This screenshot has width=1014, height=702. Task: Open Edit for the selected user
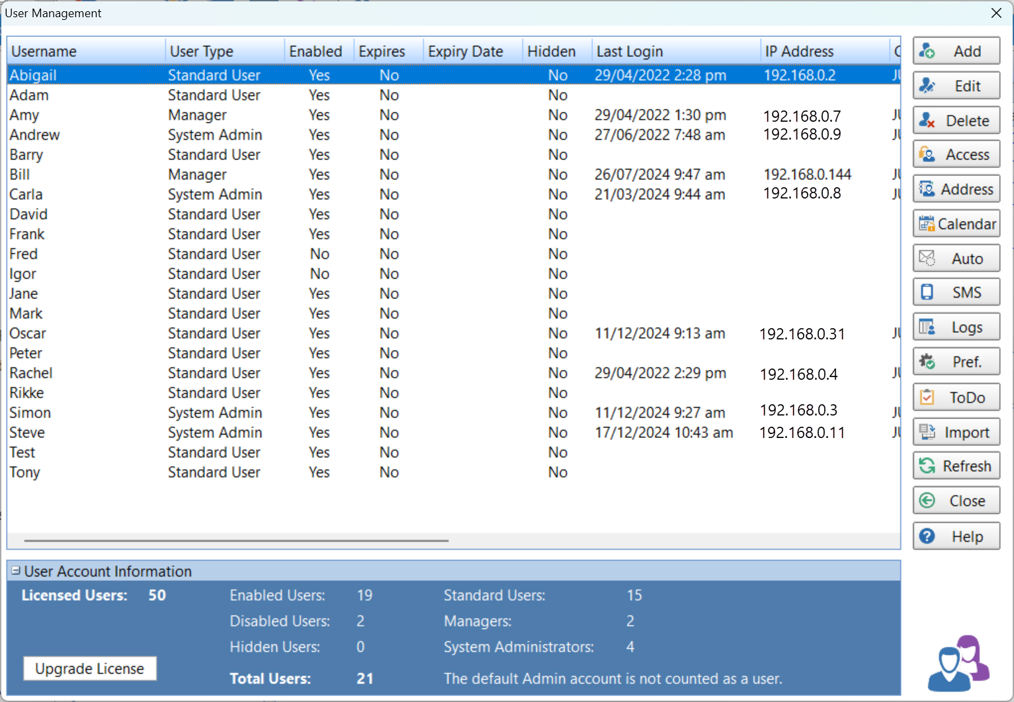(x=956, y=86)
